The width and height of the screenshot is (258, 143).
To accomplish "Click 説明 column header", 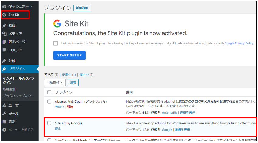I will 129,92.
